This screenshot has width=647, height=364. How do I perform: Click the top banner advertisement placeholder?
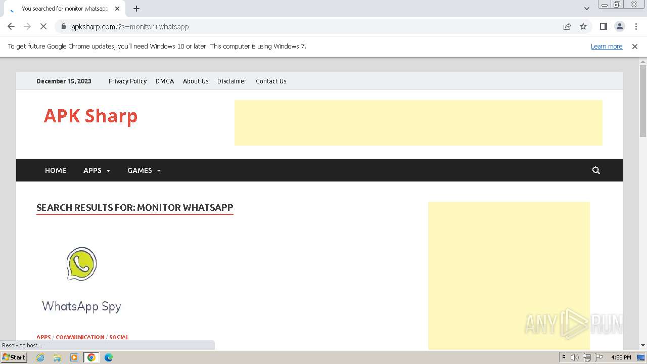coord(419,123)
